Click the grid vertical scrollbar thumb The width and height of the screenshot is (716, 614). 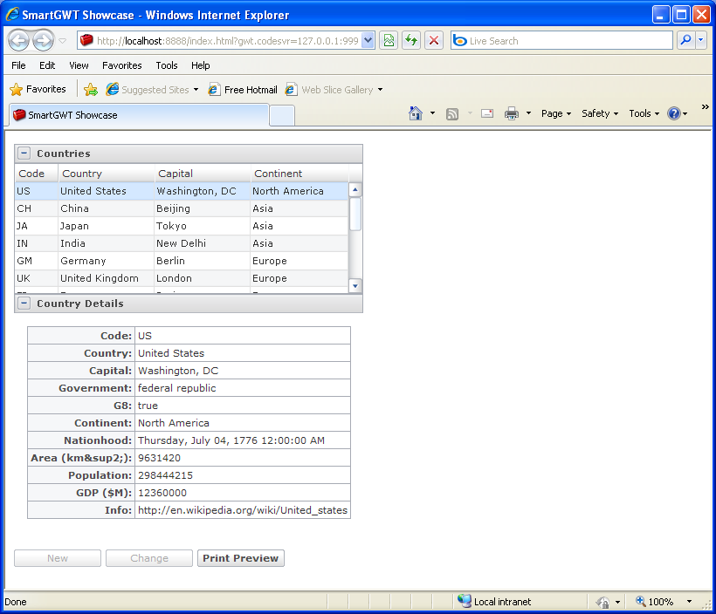click(355, 214)
